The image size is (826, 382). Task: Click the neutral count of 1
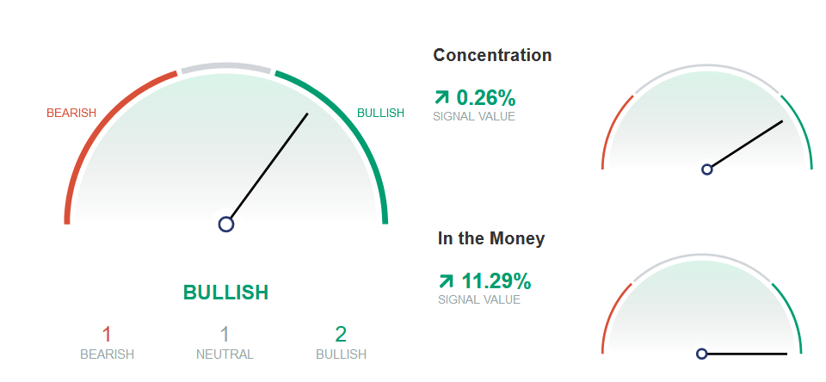(225, 334)
